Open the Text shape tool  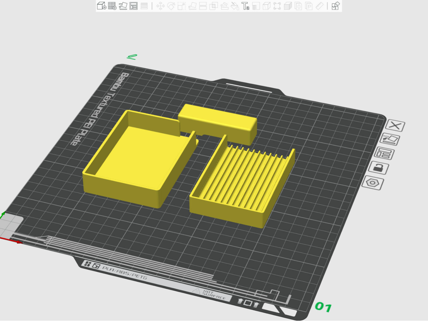(x=245, y=6)
